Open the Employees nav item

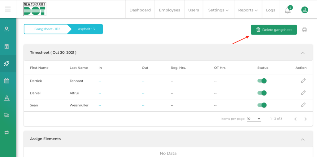[x=169, y=10]
